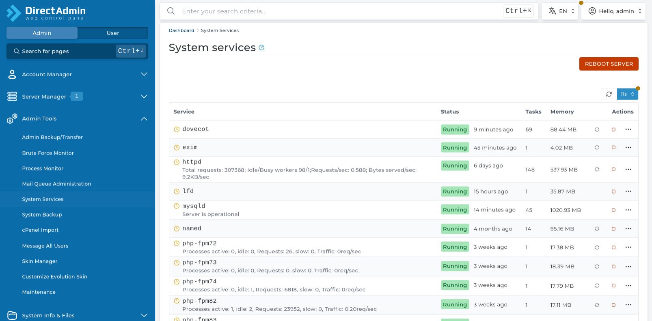Reload the dovecot service
This screenshot has width=652, height=321.
(x=597, y=129)
